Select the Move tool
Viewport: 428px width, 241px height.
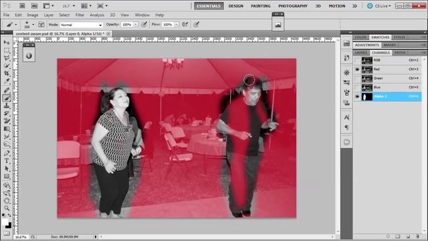click(x=7, y=43)
